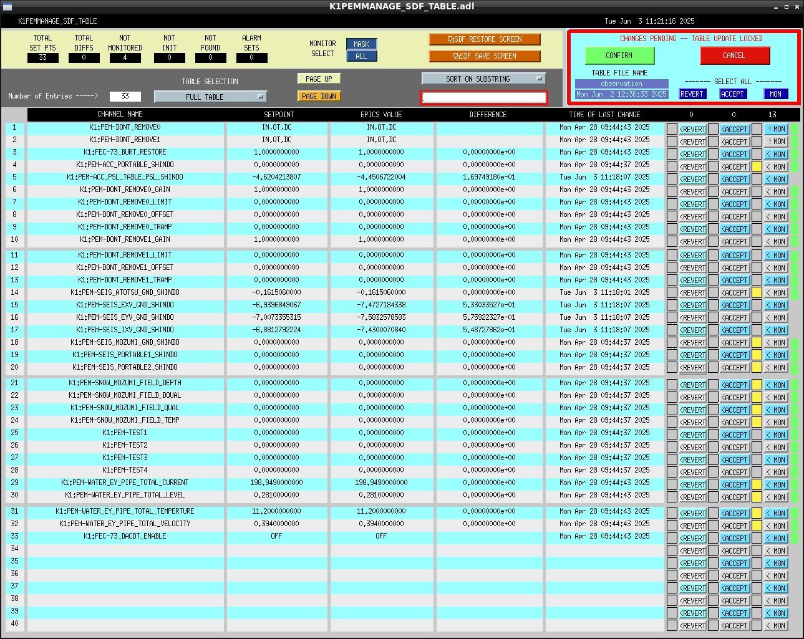Click channel name K1:PEM-SEIS_PORTABLE2_SHINDO
804x639 pixels.
(x=125, y=367)
